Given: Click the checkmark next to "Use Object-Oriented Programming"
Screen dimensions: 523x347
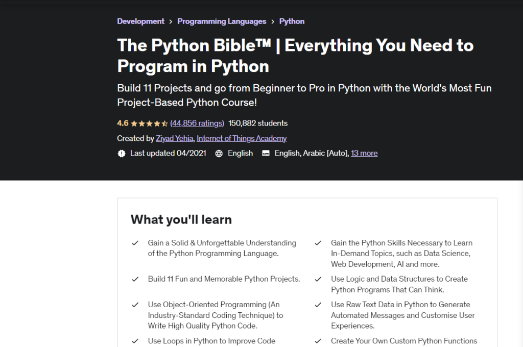Looking at the screenshot, I should point(135,305).
